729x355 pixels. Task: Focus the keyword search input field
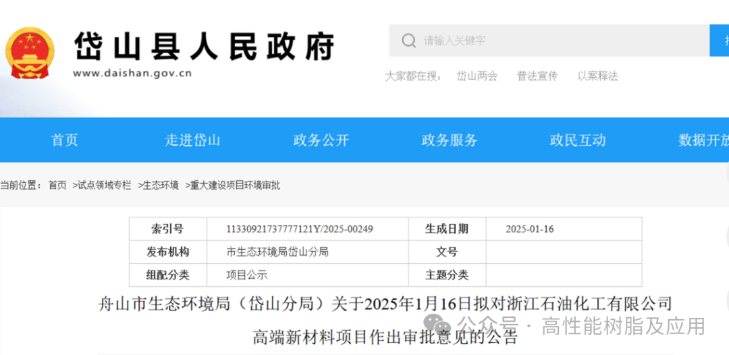[x=549, y=40]
